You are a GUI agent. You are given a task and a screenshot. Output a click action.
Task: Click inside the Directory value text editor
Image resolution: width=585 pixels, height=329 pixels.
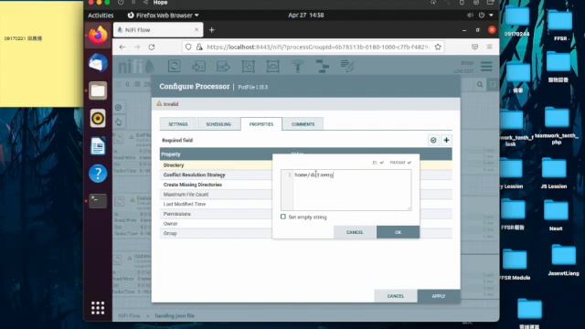[x=352, y=190]
